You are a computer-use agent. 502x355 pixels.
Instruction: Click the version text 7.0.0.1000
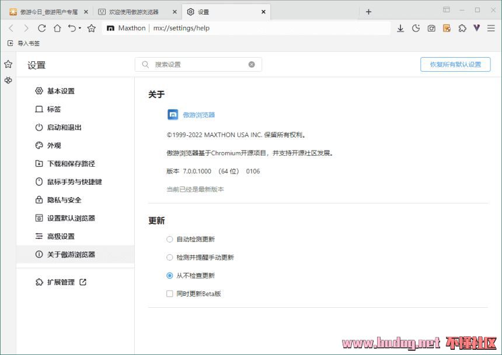point(197,171)
